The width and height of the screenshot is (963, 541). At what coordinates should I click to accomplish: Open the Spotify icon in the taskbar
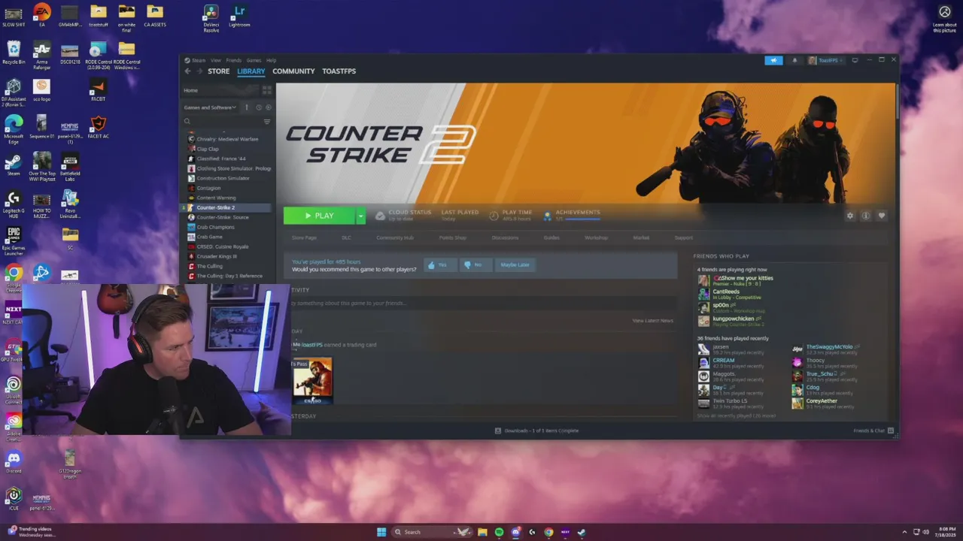tap(499, 532)
